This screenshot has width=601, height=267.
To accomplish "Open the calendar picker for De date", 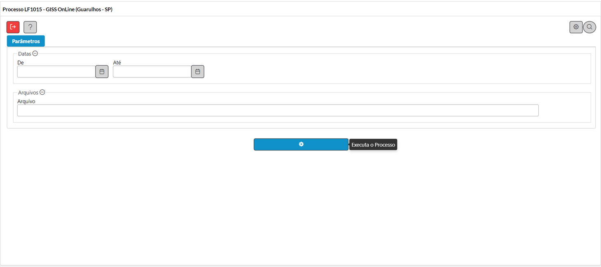I will click(x=102, y=72).
